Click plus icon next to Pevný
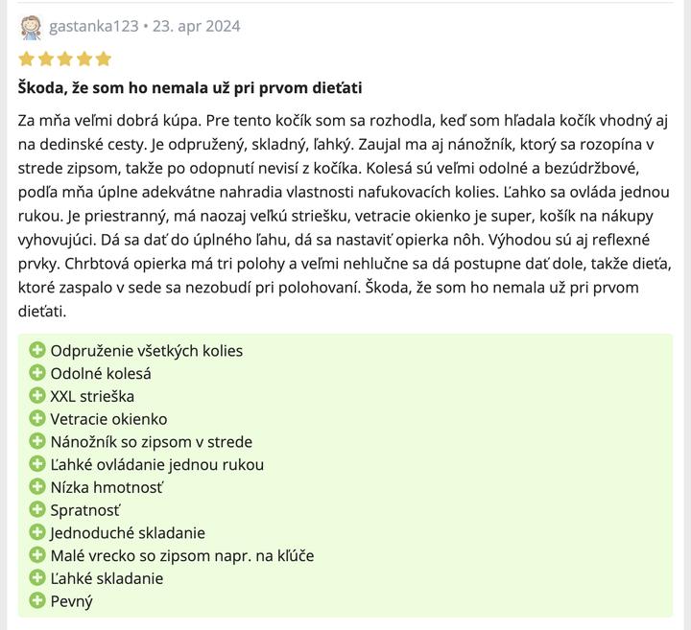This screenshot has height=630, width=691. [x=37, y=601]
